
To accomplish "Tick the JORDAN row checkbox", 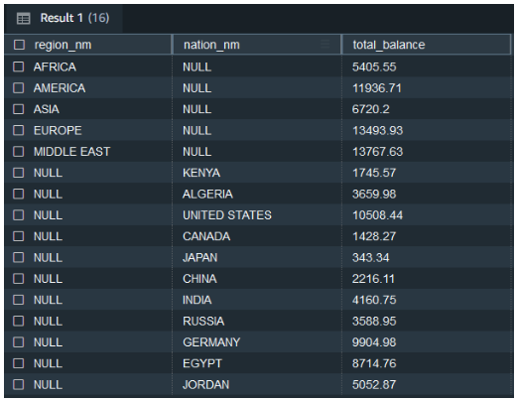I will click(19, 384).
